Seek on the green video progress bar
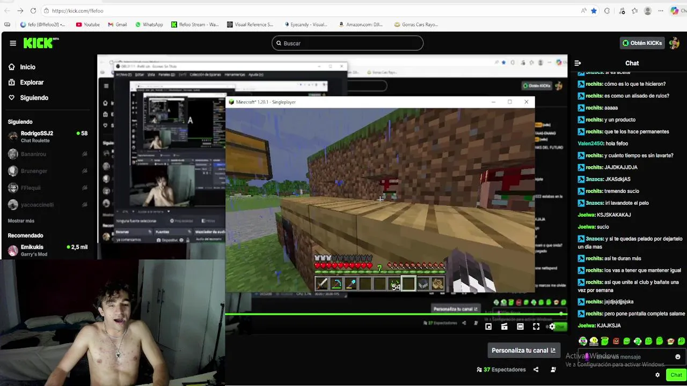Screen dimensions: 687x386 click(x=396, y=314)
